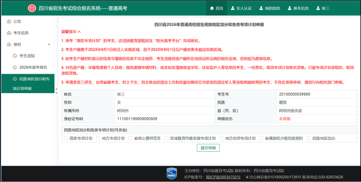Click the ID number 111001199909090909
Image resolution: width=361 pixels, height=182 pixels.
click(x=137, y=119)
